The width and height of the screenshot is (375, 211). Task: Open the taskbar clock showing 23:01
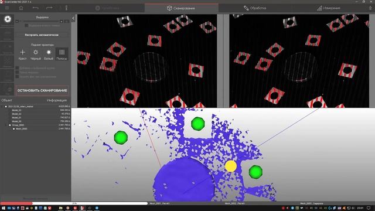point(360,208)
